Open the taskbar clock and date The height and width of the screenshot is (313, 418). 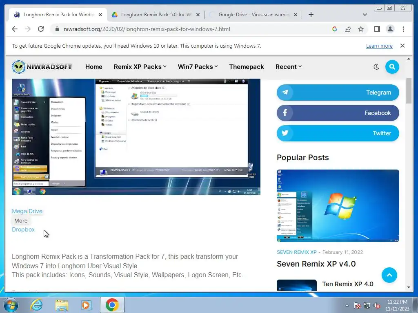397,305
